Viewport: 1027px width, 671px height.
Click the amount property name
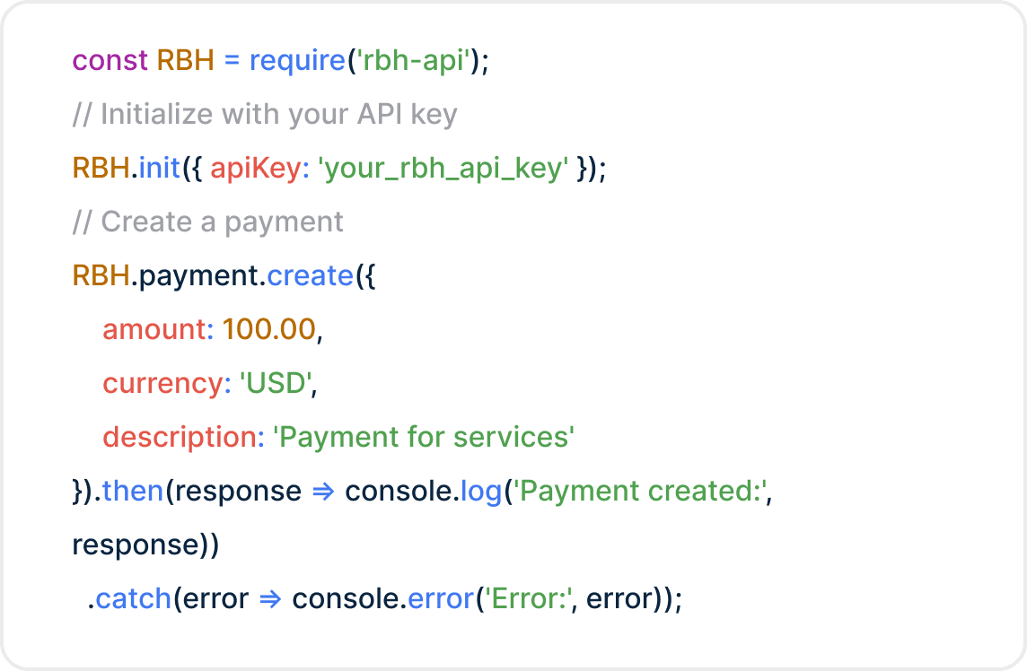tap(154, 330)
